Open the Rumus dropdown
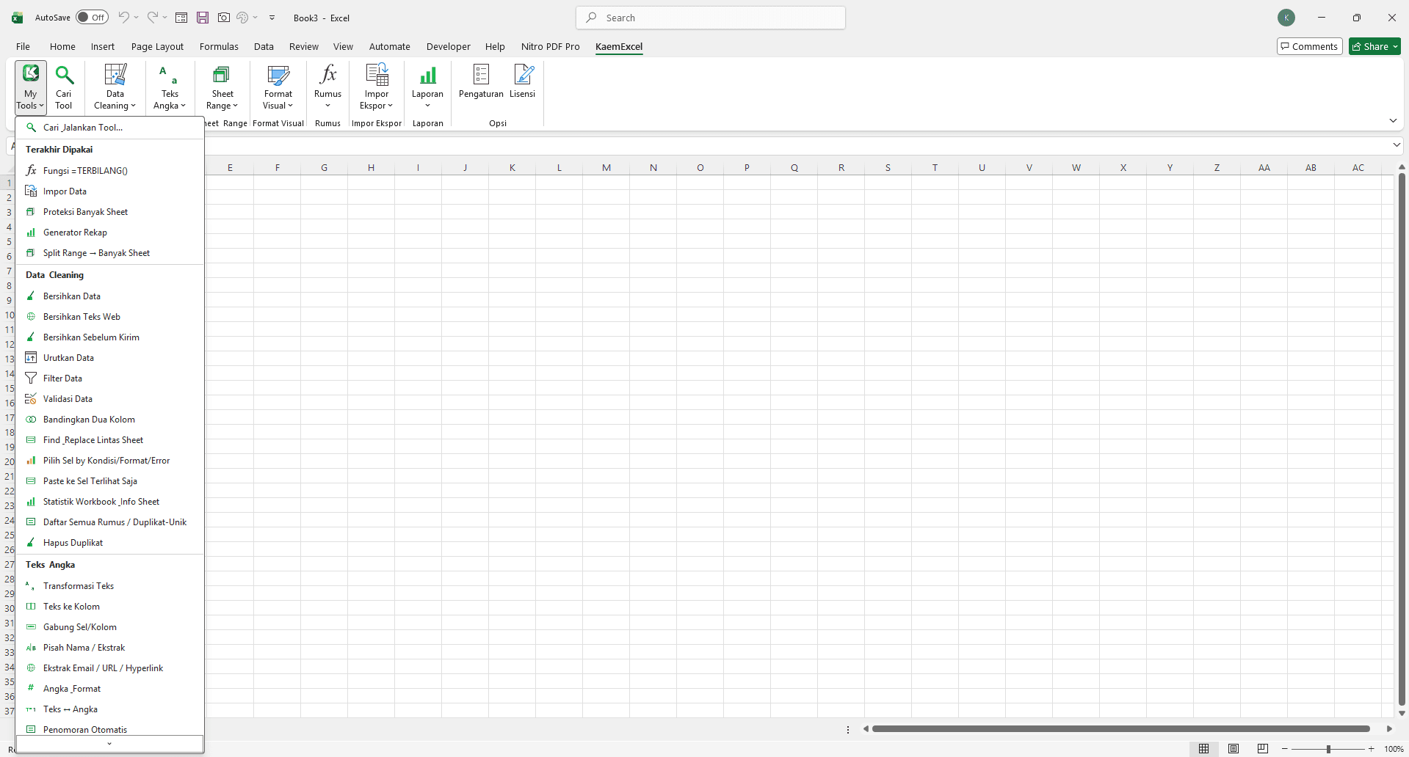The height and width of the screenshot is (757, 1409). (327, 87)
